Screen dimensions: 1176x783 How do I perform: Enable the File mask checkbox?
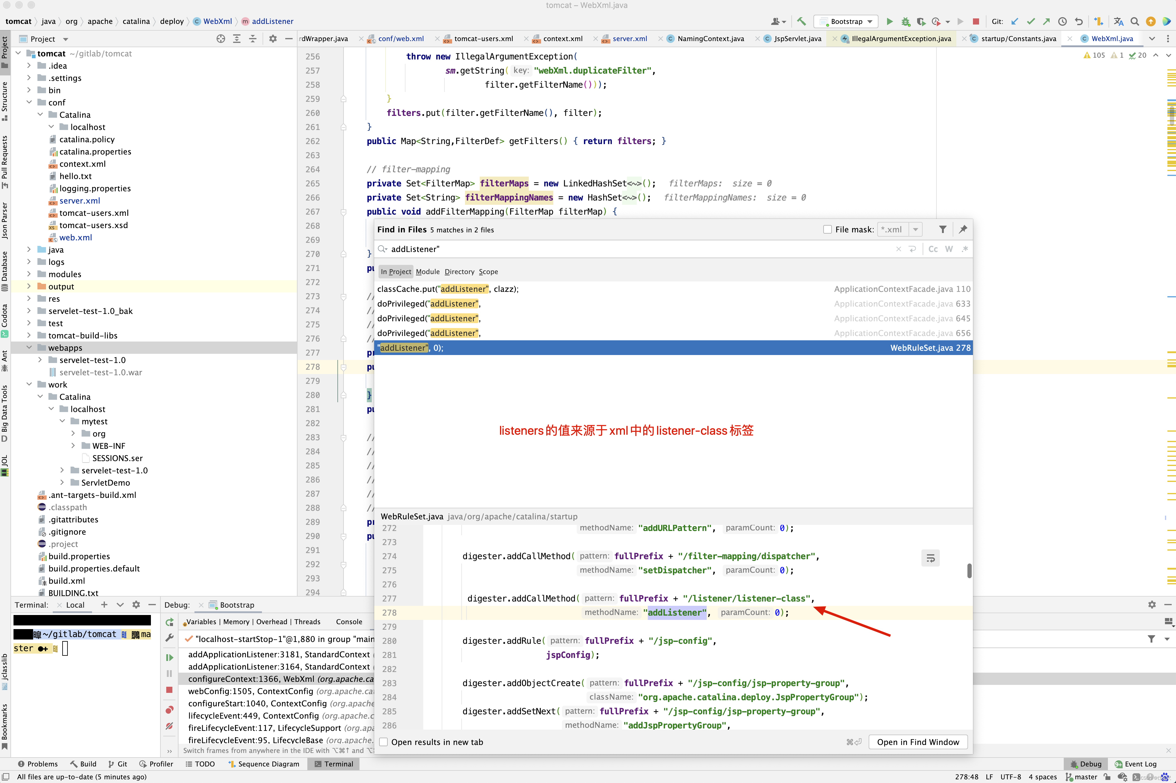click(x=827, y=229)
